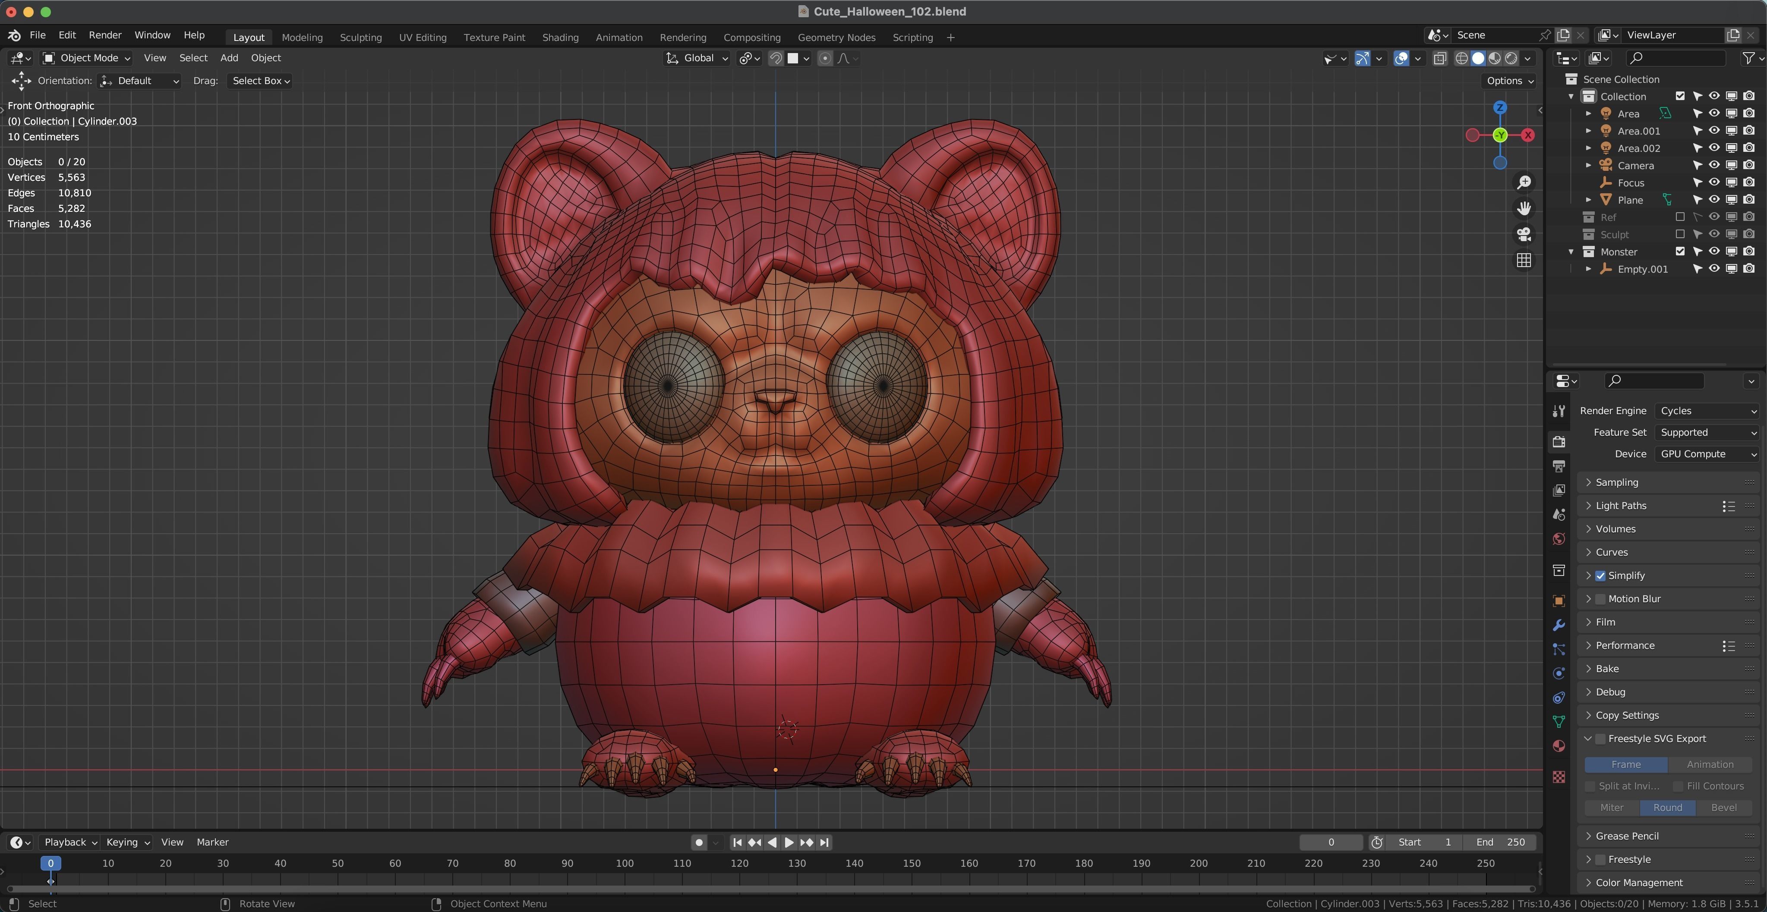The width and height of the screenshot is (1767, 912).
Task: Toggle snapping magnet icon
Action: 776,58
